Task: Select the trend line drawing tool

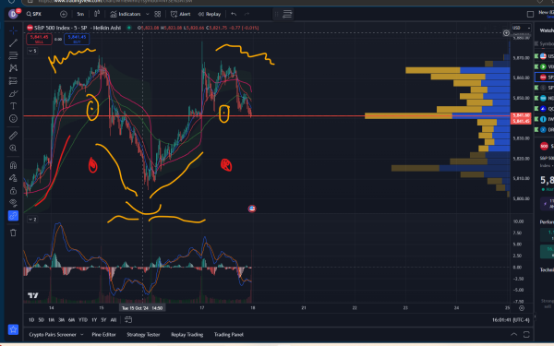Action: (13, 43)
